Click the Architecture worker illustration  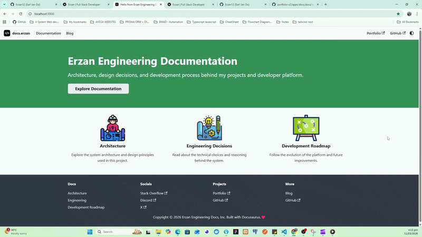click(x=112, y=128)
